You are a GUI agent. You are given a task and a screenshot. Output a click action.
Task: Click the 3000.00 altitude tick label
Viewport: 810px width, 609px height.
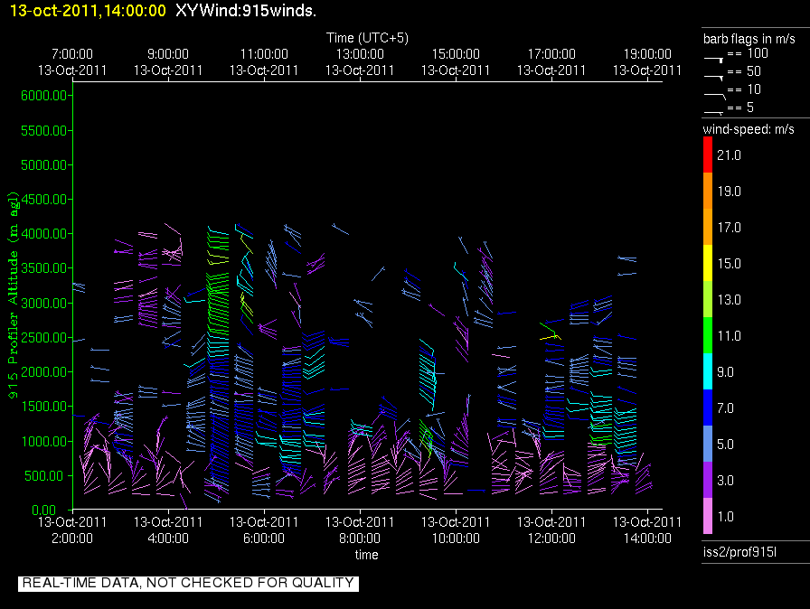(x=44, y=303)
